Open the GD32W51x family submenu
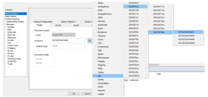This screenshot has height=97, width=208. (x=136, y=76)
